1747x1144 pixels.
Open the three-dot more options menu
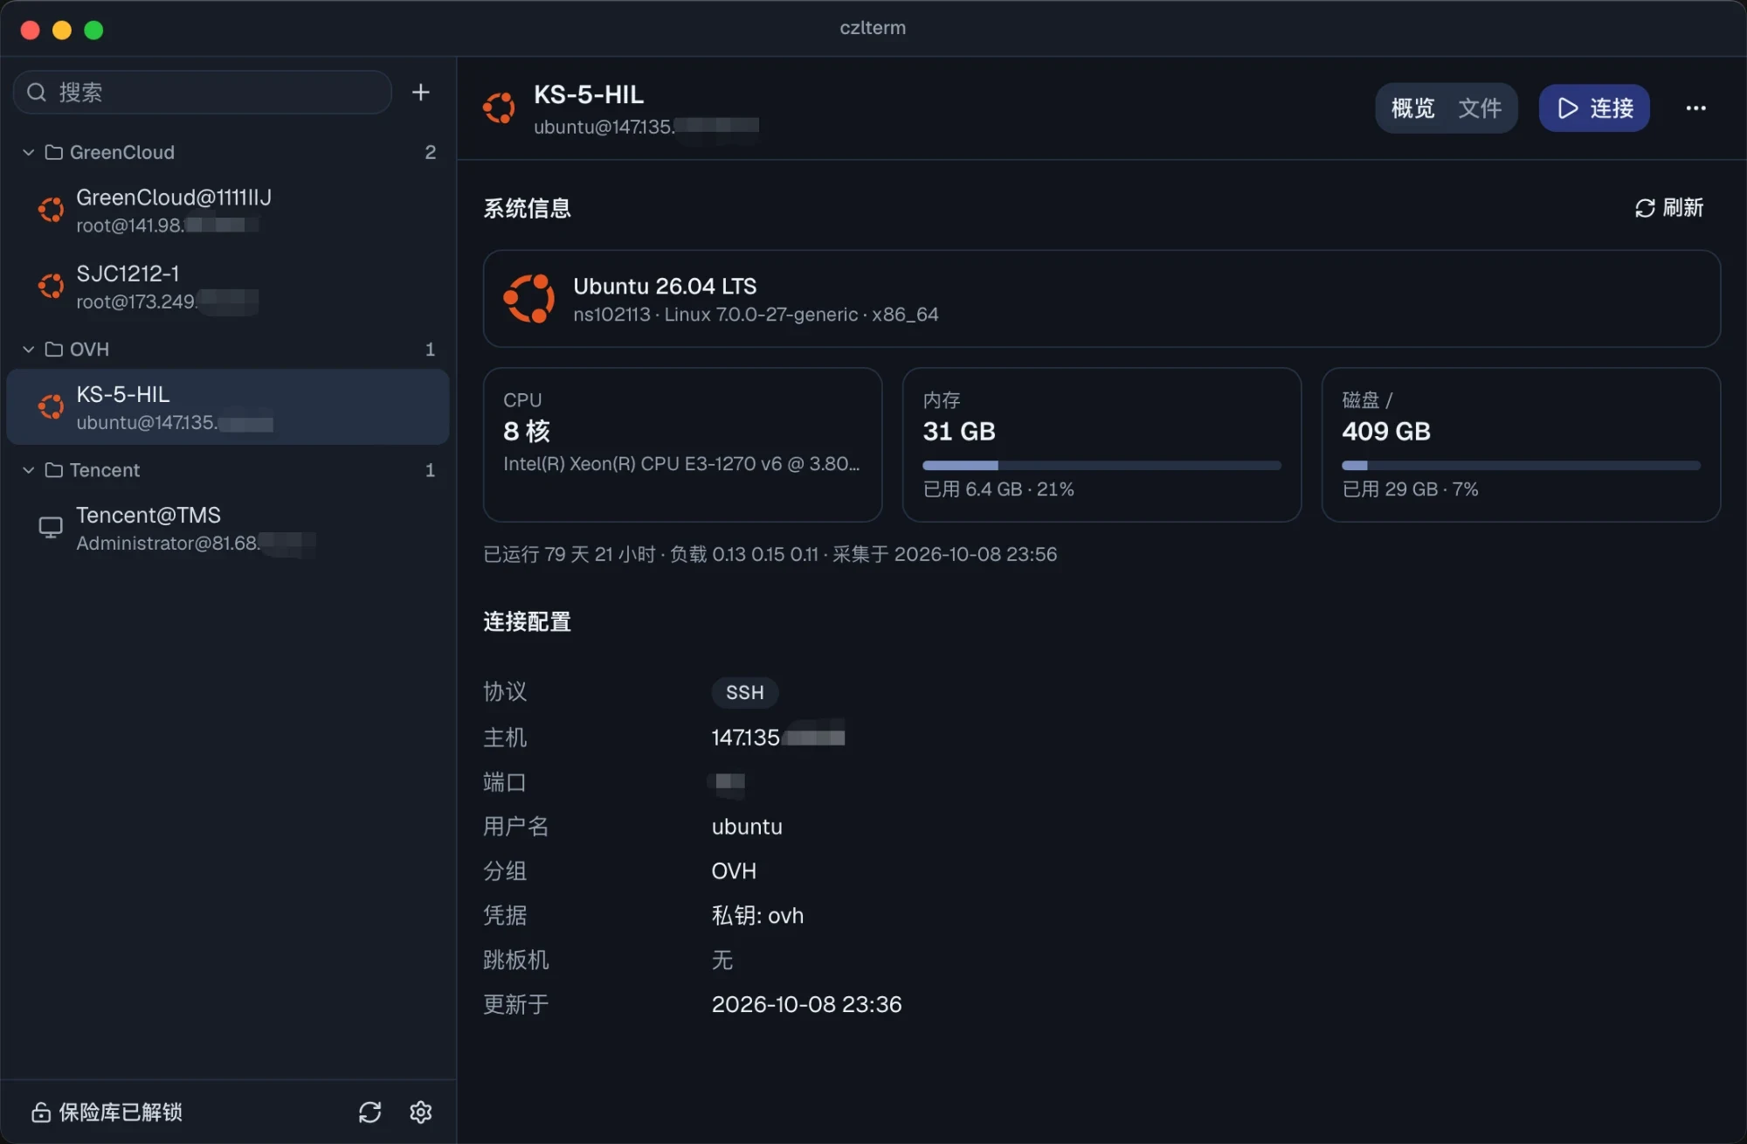click(x=1695, y=108)
